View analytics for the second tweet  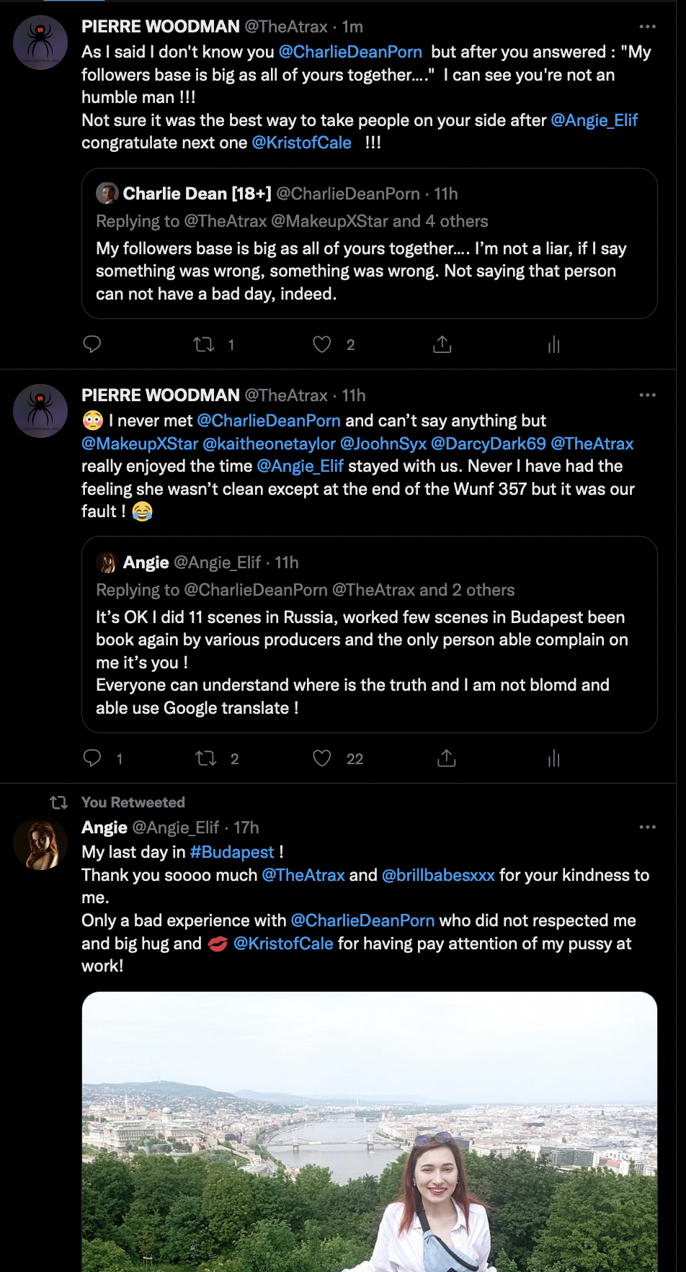click(x=553, y=758)
